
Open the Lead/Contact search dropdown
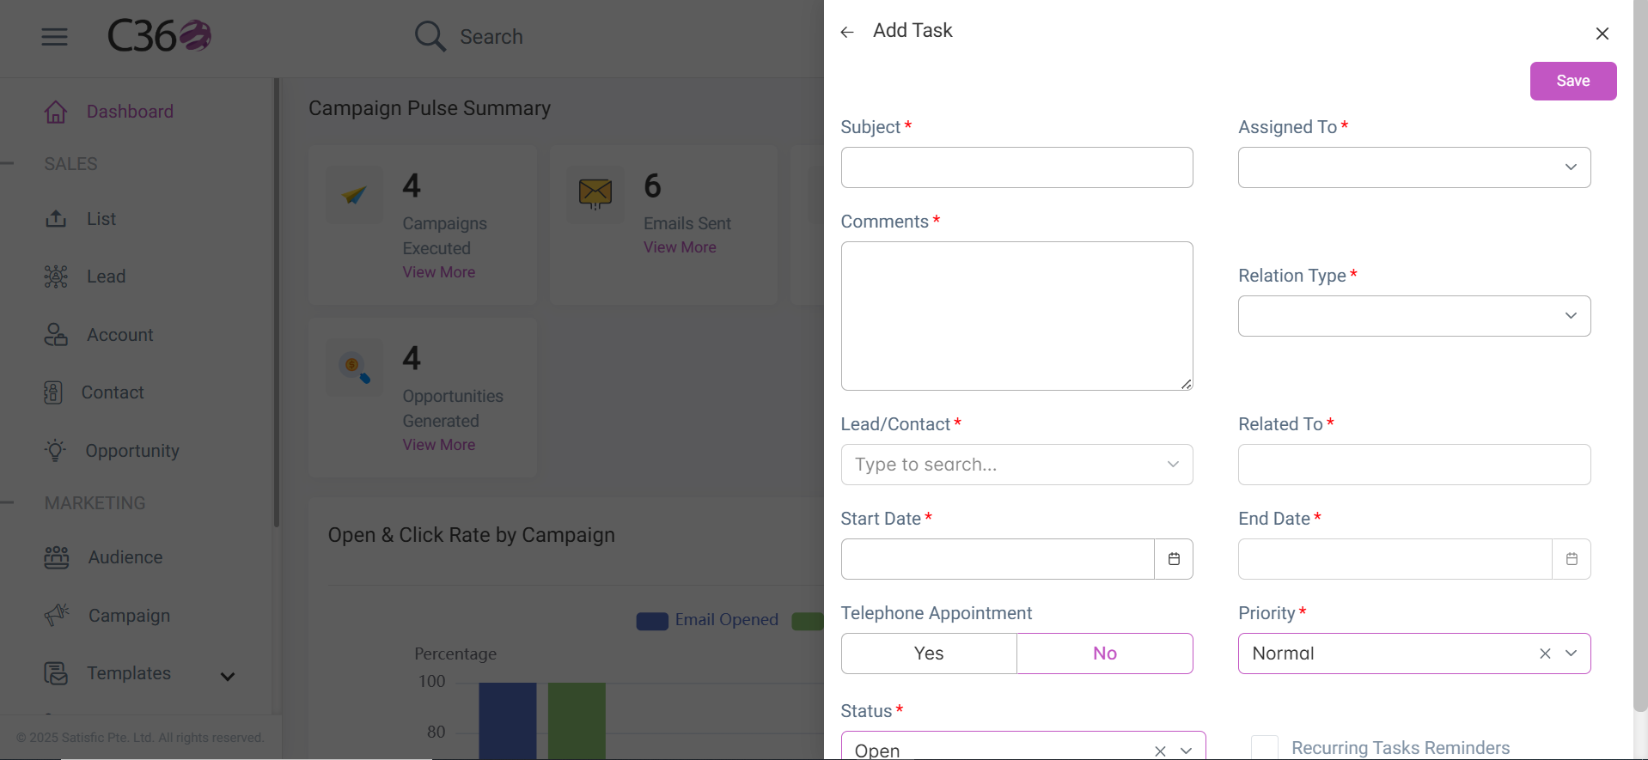click(x=1016, y=465)
